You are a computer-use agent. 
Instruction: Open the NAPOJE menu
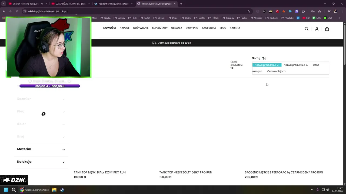124,28
